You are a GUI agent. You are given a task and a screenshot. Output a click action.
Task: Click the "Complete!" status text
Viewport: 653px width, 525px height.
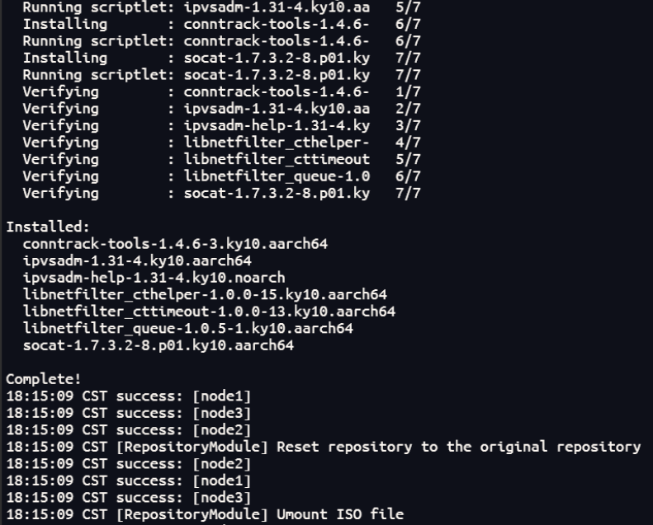44,379
